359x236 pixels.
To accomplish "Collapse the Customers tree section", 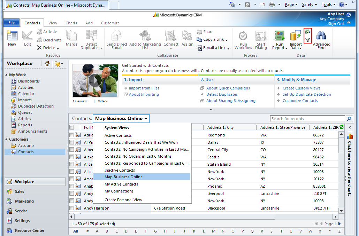I will pos(6,139).
